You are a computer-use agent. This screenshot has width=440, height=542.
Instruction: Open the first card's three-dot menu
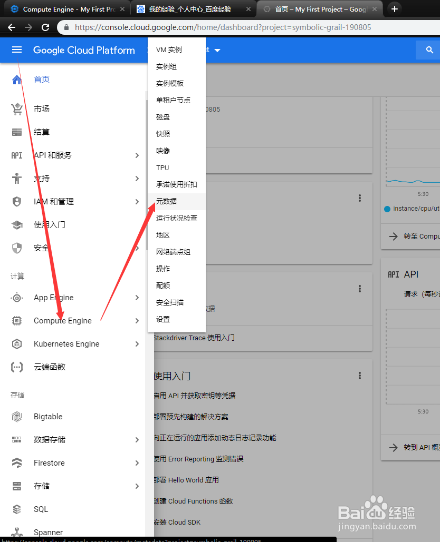point(360,198)
